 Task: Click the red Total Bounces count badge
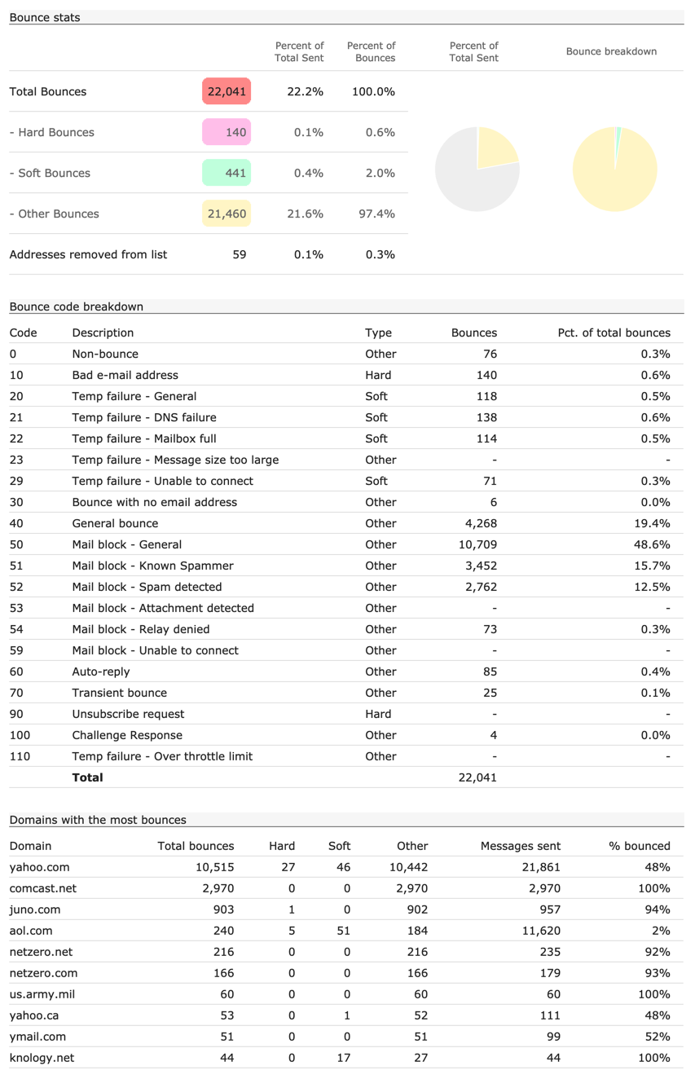pyautogui.click(x=227, y=91)
